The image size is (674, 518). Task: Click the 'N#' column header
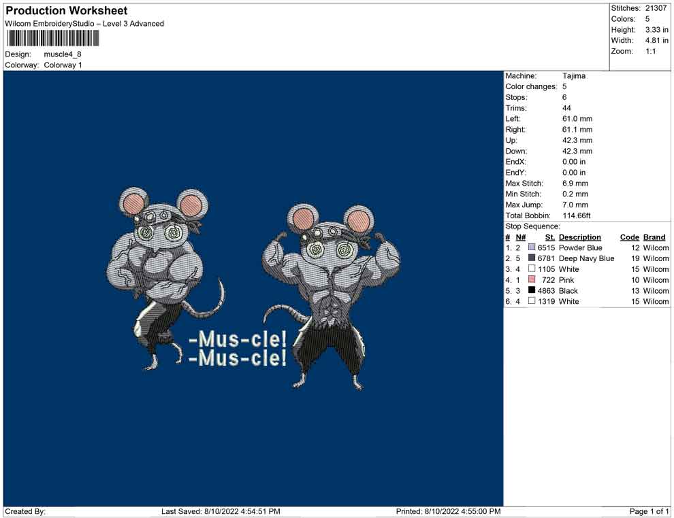[521, 237]
